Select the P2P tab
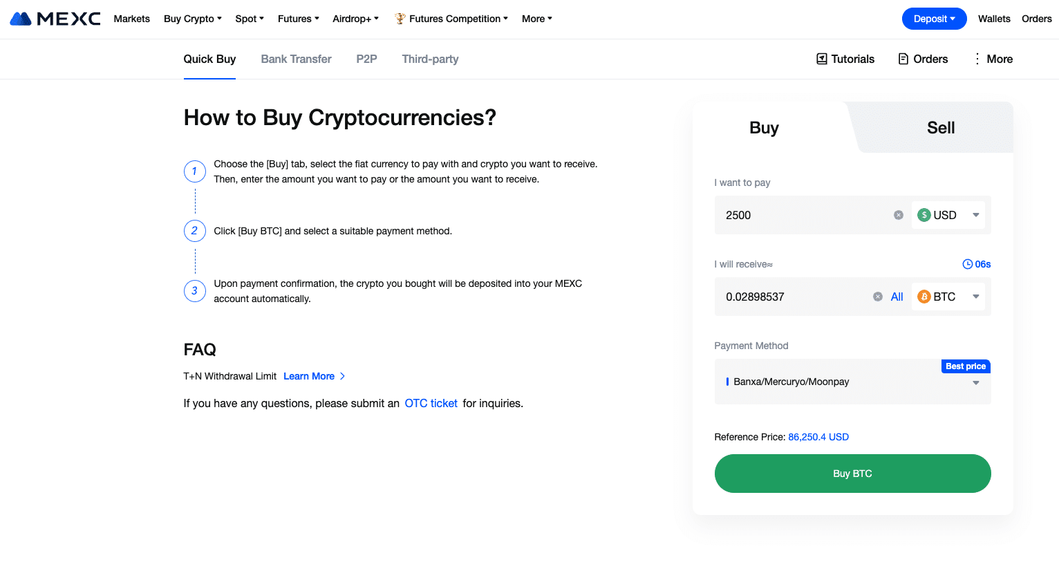 366,59
